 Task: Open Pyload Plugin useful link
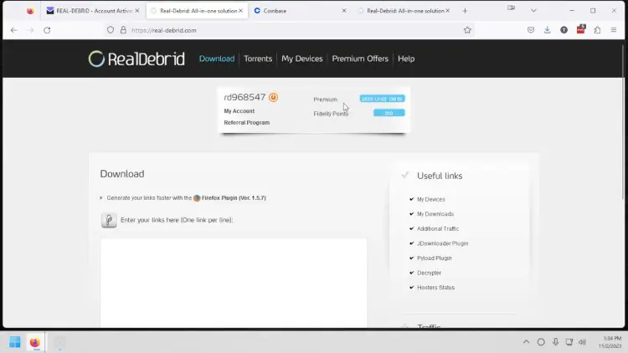pyautogui.click(x=434, y=258)
